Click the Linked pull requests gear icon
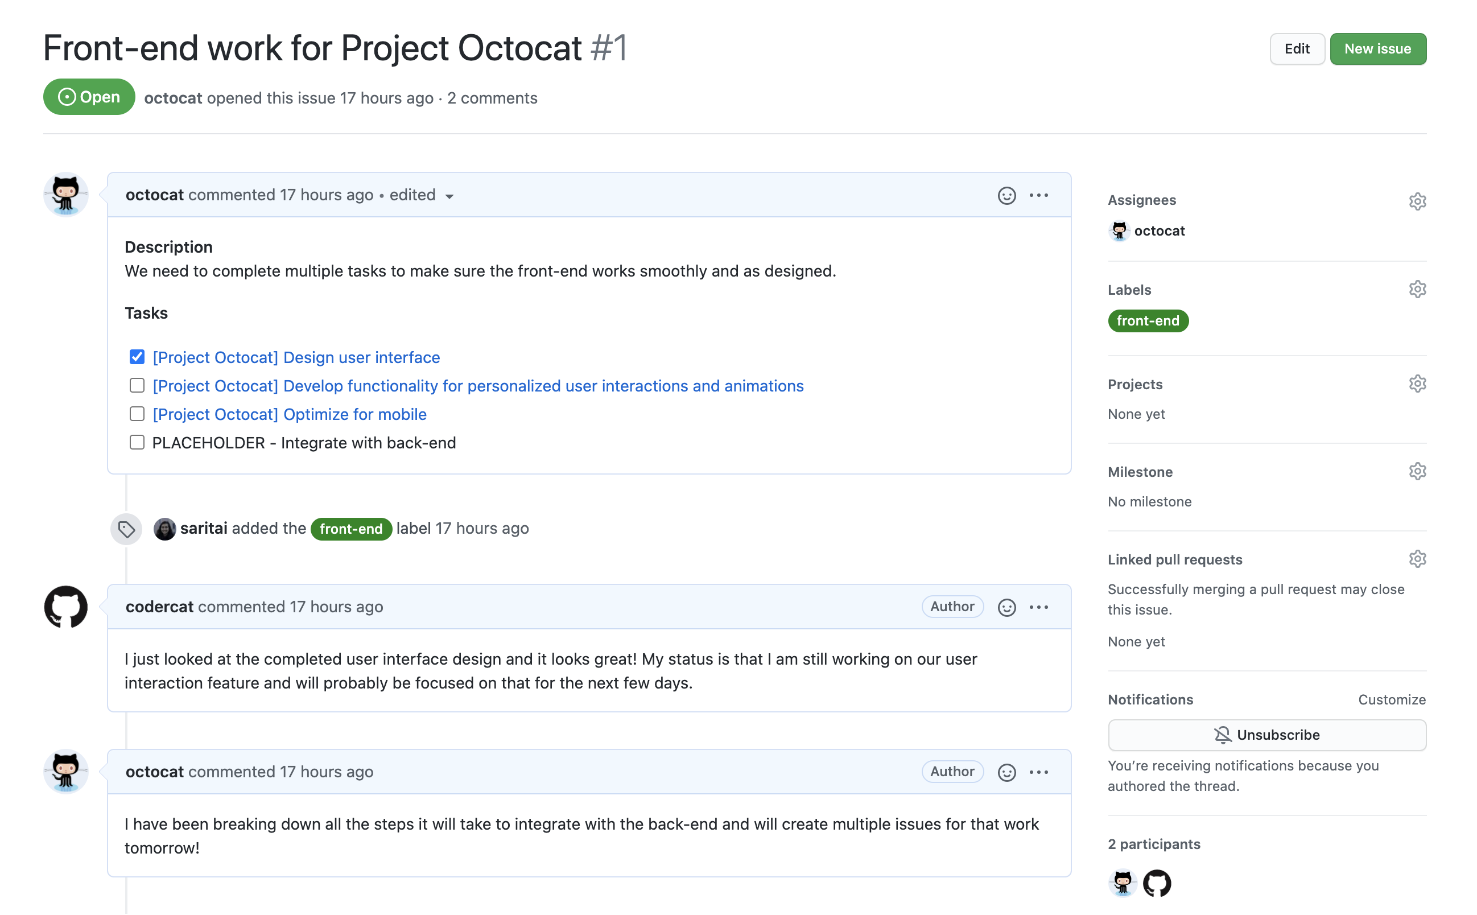Image resolution: width=1477 pixels, height=915 pixels. 1417,559
